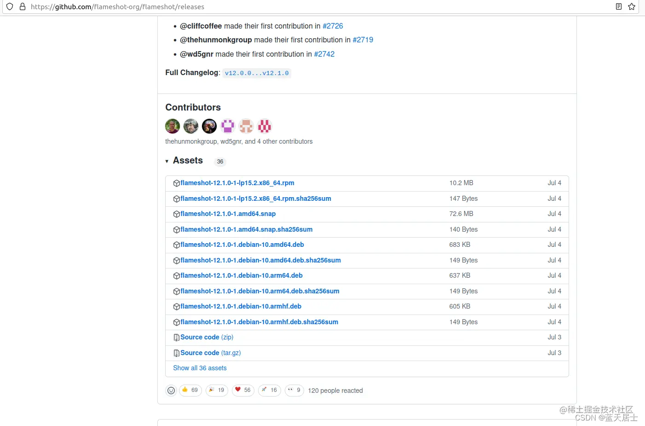Click package icon beside debian-10.arm64.deb file

(x=176, y=276)
